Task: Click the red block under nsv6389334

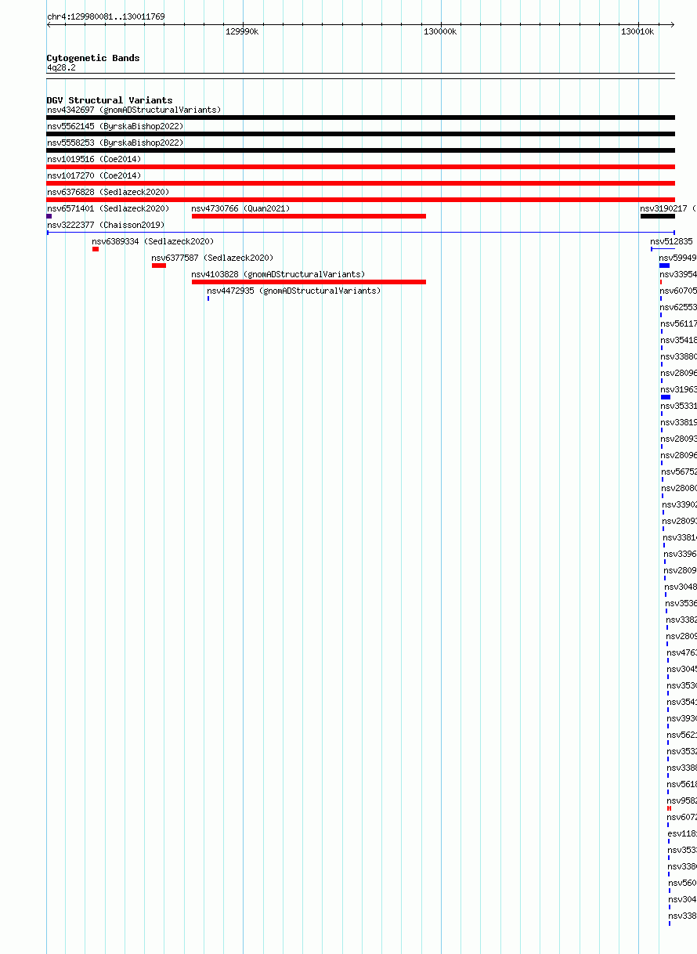Action: tap(96, 249)
